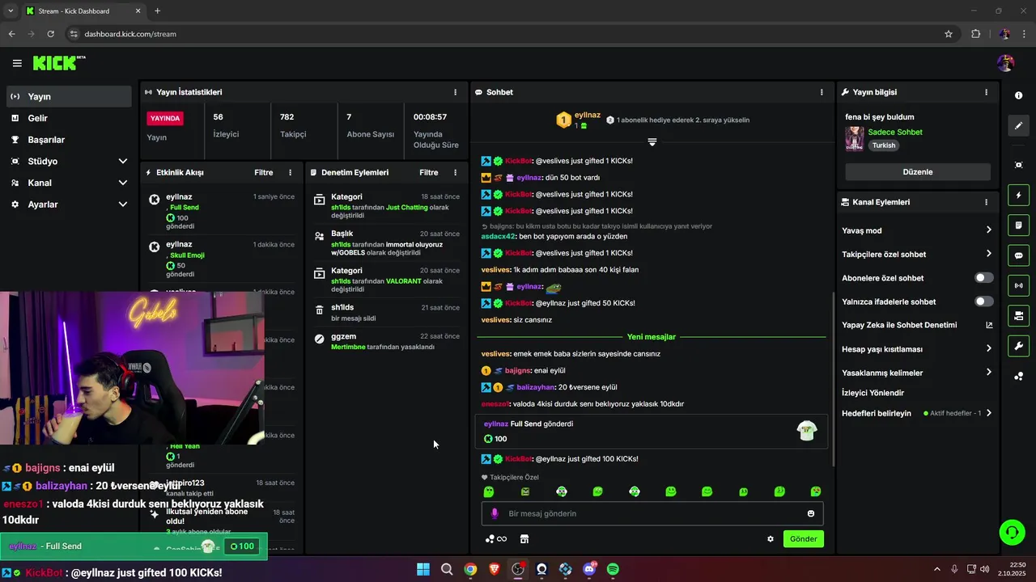
Task: Go to Gelir in sidebar
Action: click(x=69, y=118)
